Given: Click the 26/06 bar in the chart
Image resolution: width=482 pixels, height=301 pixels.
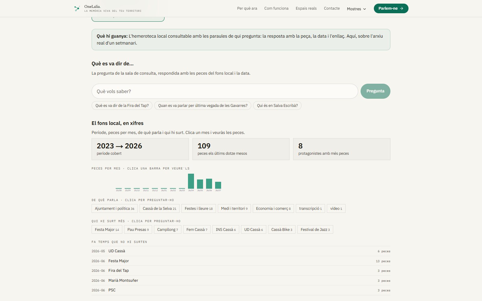Looking at the screenshot, I should point(209,184).
